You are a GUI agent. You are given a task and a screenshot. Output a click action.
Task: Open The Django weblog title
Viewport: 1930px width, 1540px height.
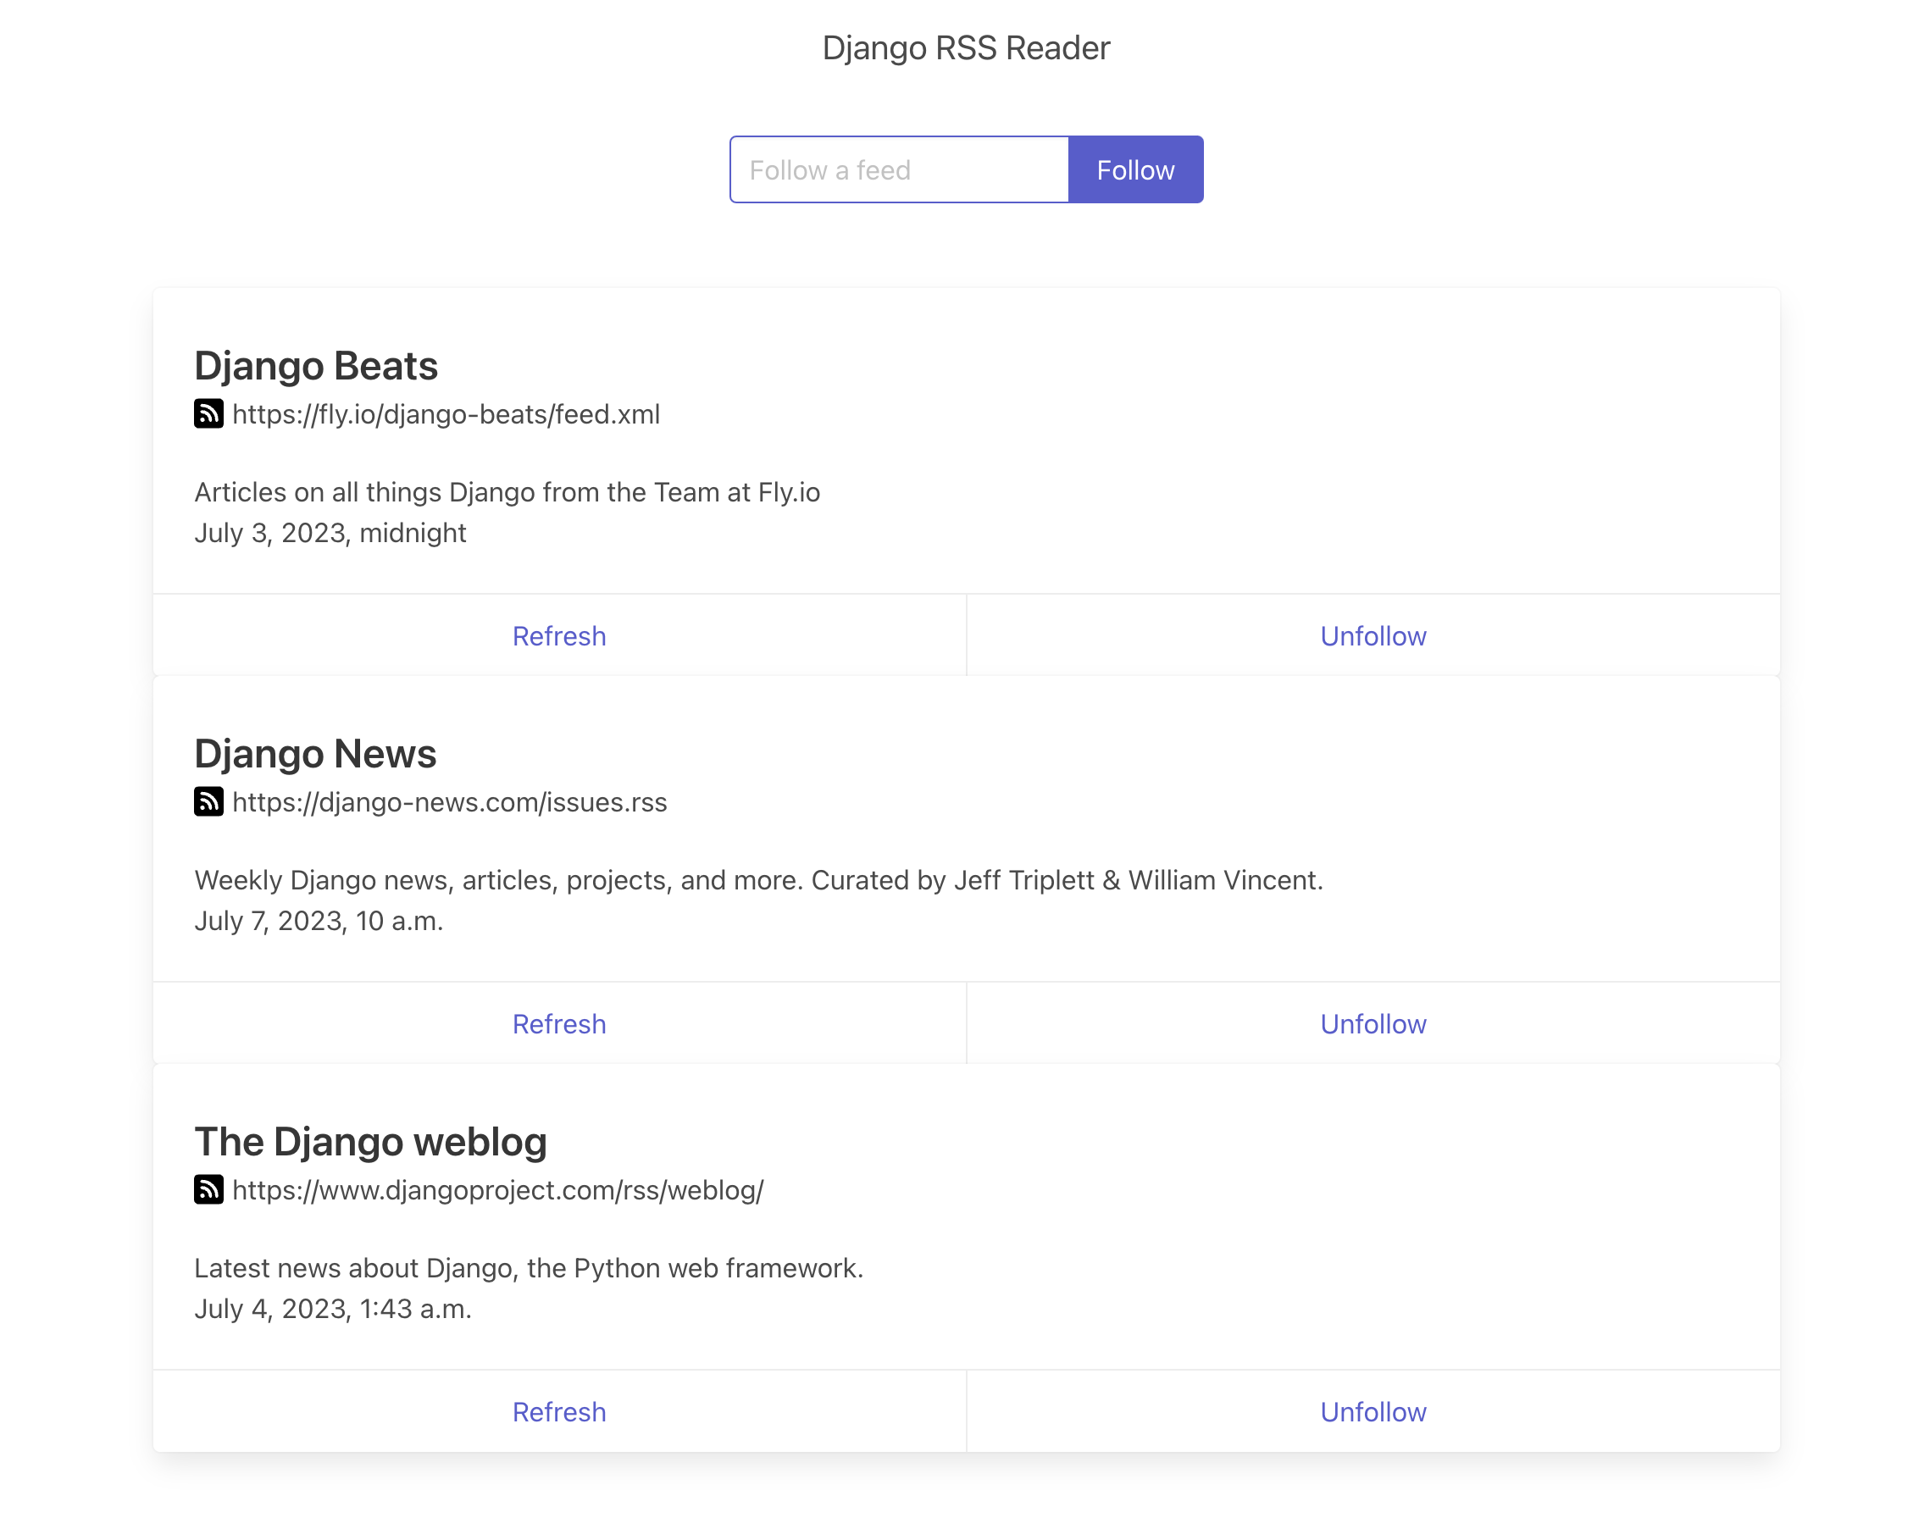pyautogui.click(x=370, y=1141)
